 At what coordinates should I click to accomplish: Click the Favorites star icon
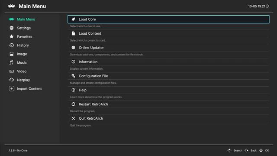point(12,36)
